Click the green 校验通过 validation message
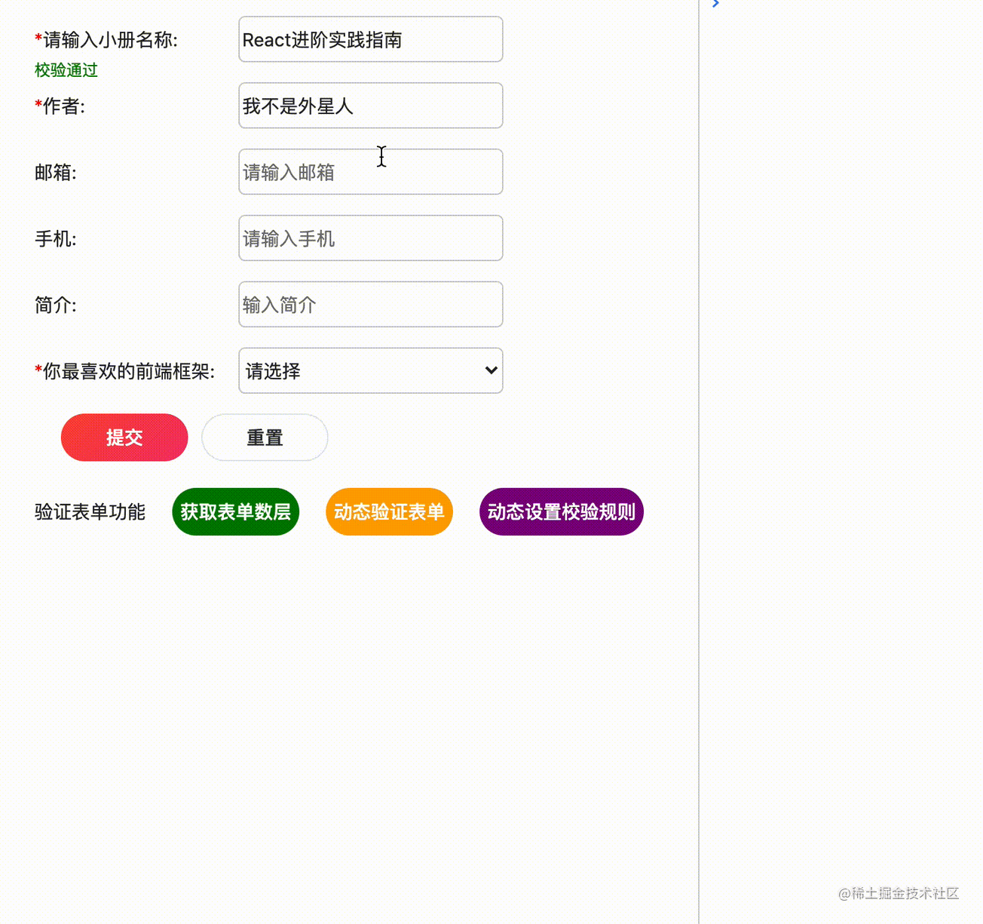The image size is (983, 924). [66, 70]
